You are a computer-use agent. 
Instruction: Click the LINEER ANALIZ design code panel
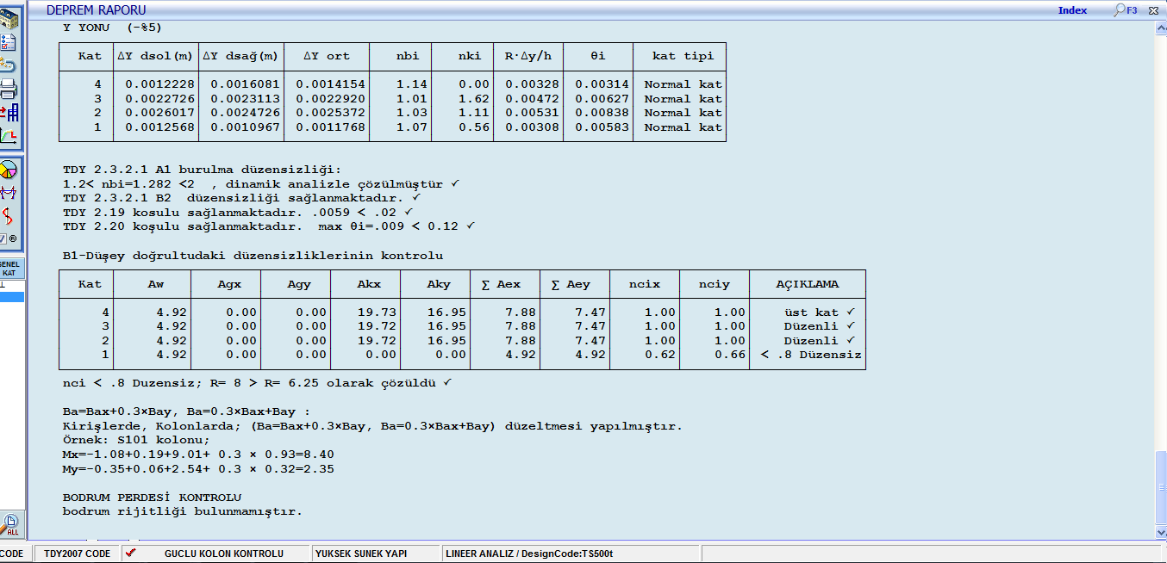528,554
